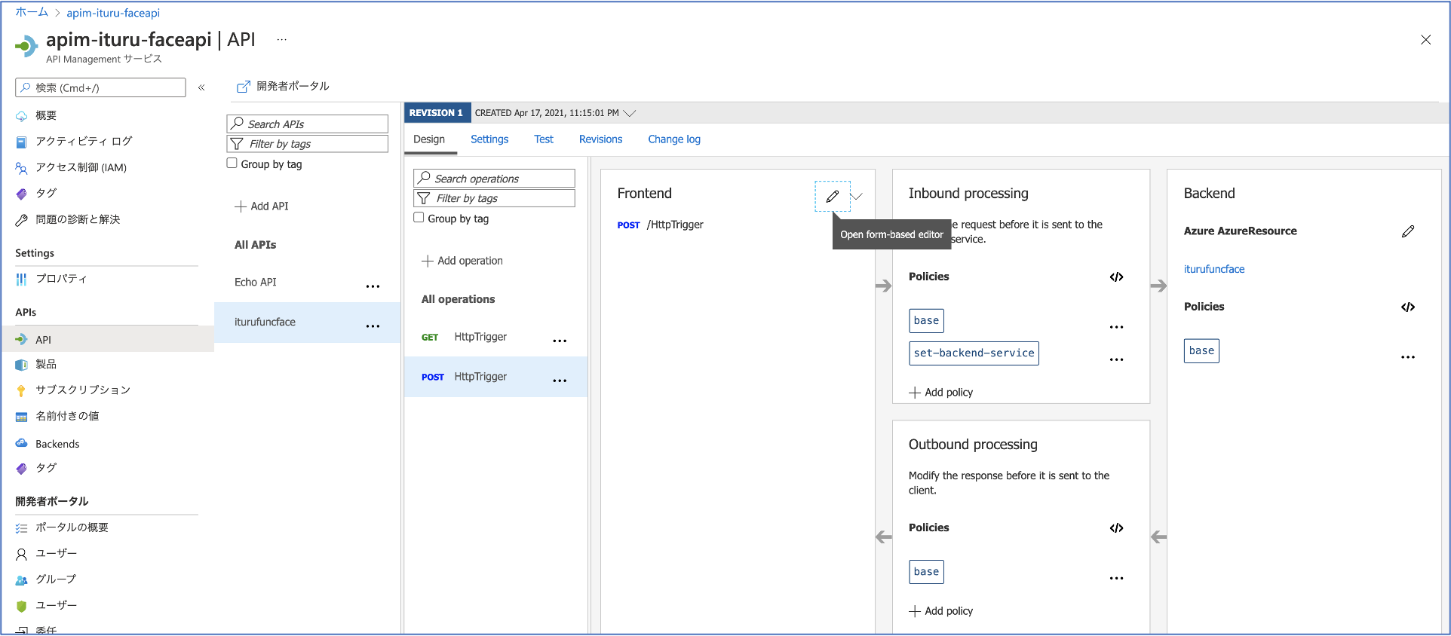Image resolution: width=1451 pixels, height=636 pixels.
Task: Open more options for outbound base policy
Action: click(1116, 578)
